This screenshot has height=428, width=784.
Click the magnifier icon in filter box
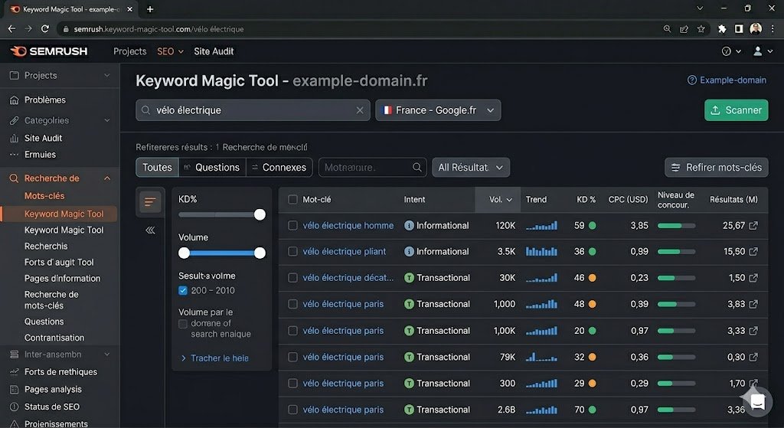[417, 168]
